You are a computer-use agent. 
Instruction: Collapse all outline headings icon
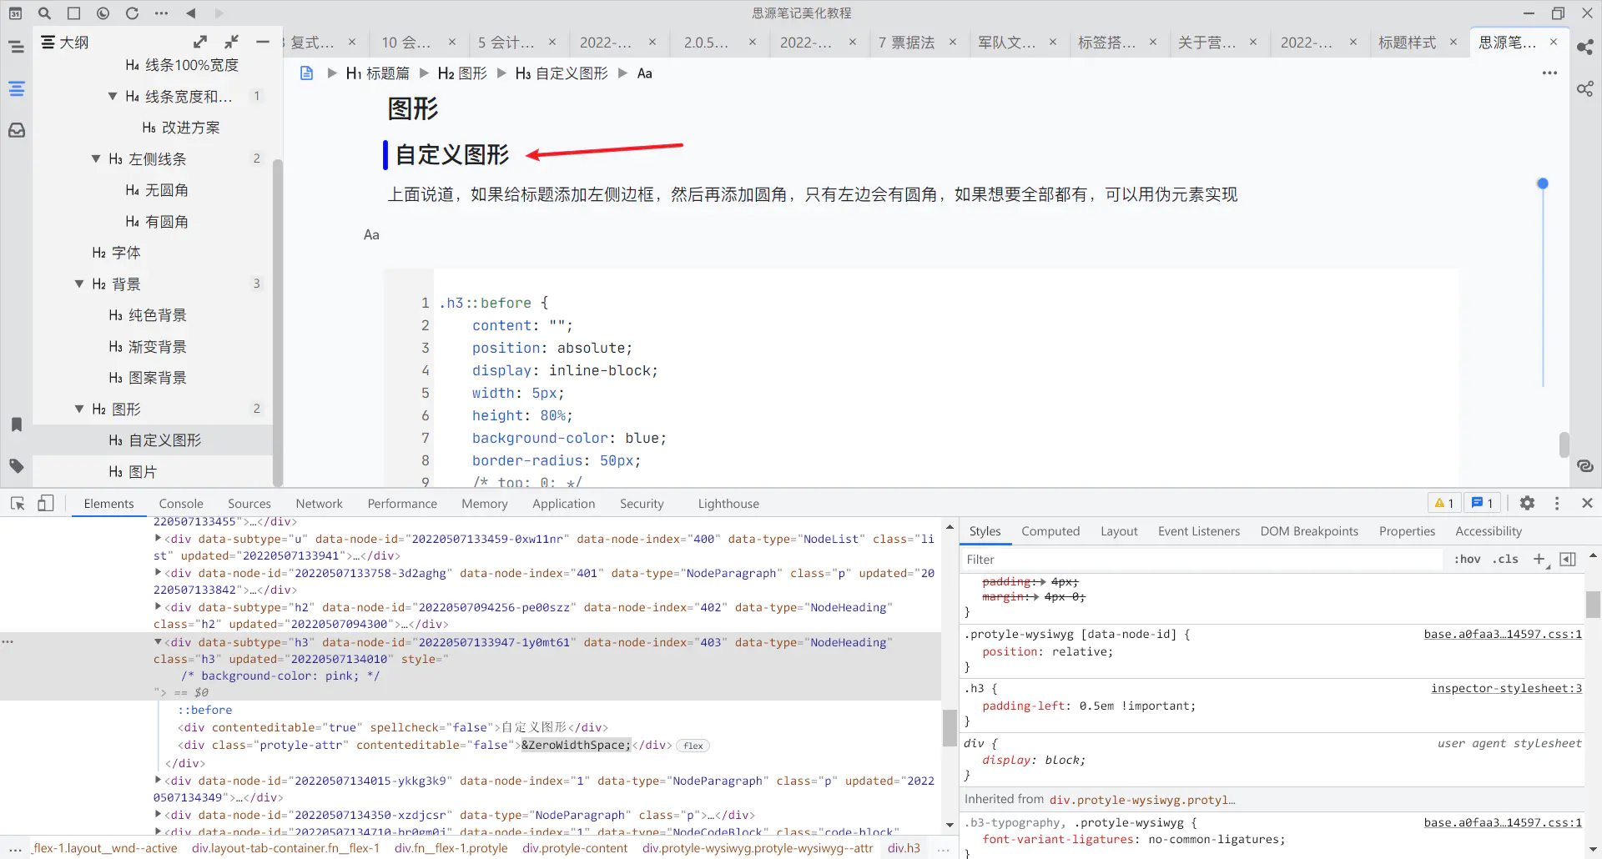232,42
